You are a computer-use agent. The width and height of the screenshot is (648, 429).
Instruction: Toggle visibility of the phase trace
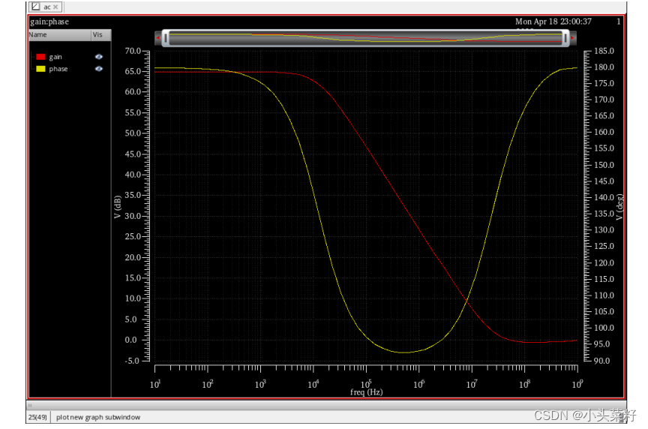click(x=99, y=68)
